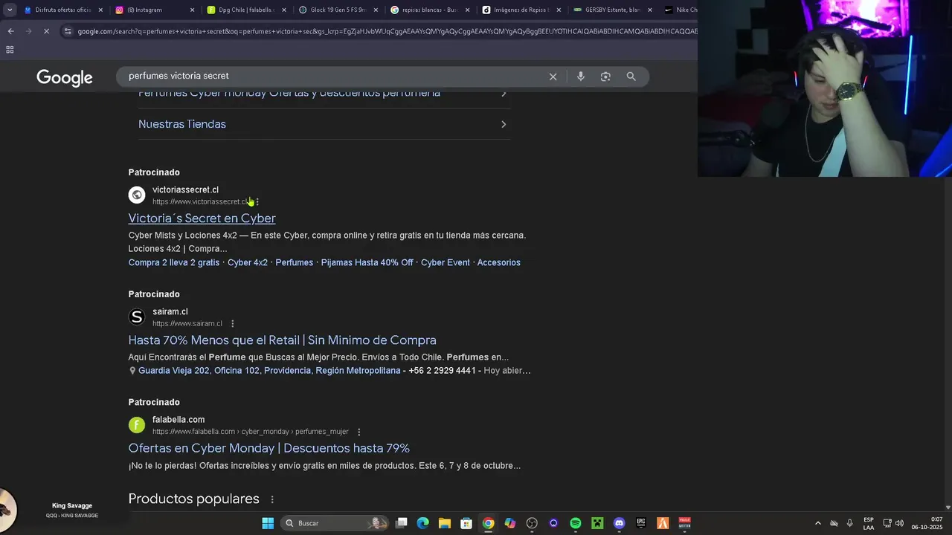Search by image with Google Lens

pyautogui.click(x=605, y=77)
